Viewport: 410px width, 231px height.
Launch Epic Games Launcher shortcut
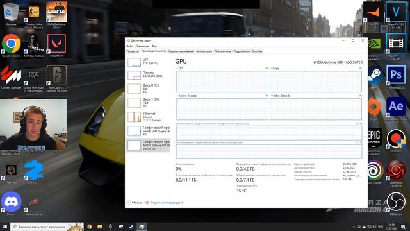[x=374, y=141]
